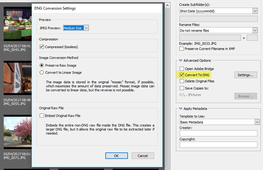Image resolution: width=263 pixels, height=170 pixels.
Task: Open the JPEG Preview size dropdown
Action: click(76, 28)
